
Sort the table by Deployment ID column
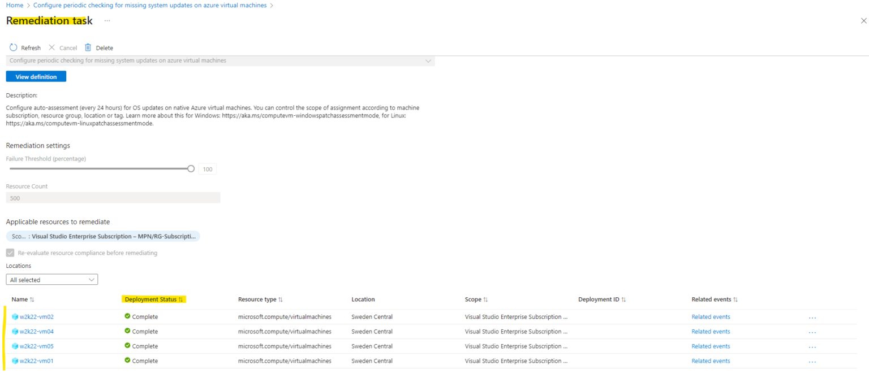[x=602, y=299]
